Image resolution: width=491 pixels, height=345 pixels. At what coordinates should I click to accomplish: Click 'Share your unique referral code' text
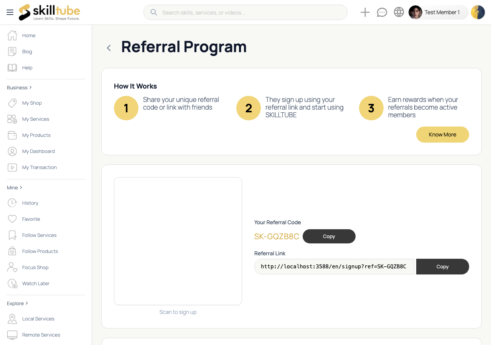(x=181, y=103)
